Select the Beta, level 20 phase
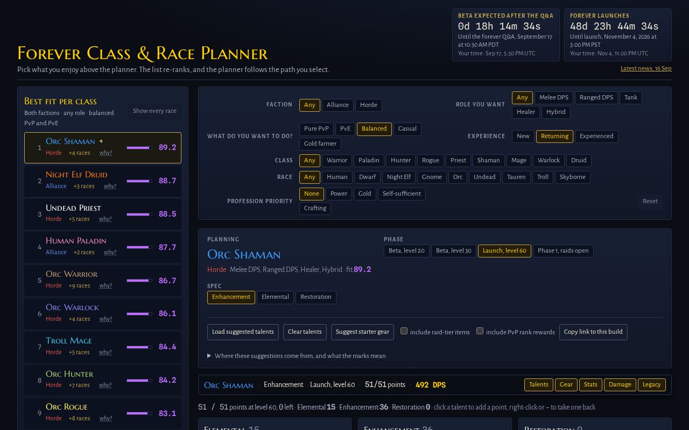The height and width of the screenshot is (430, 689). tap(406, 251)
